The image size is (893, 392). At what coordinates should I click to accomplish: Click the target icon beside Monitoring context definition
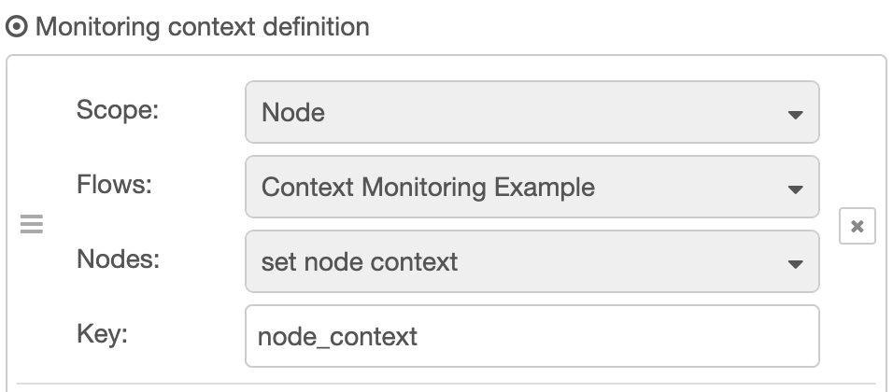click(17, 27)
